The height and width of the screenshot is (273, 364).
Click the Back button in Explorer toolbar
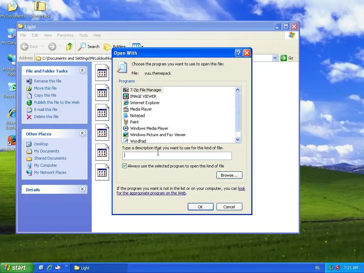click(x=29, y=47)
